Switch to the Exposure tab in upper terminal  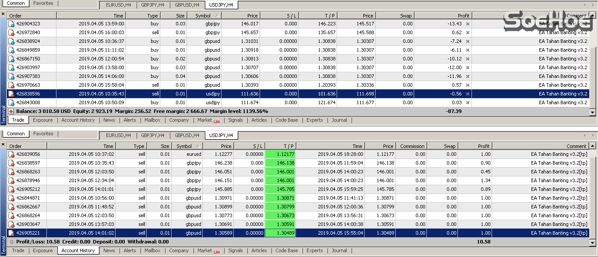point(43,120)
